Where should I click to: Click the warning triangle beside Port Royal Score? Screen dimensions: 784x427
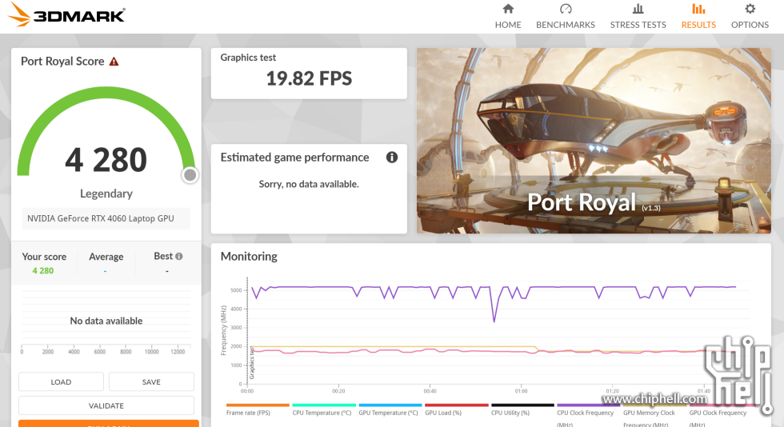[x=114, y=62]
